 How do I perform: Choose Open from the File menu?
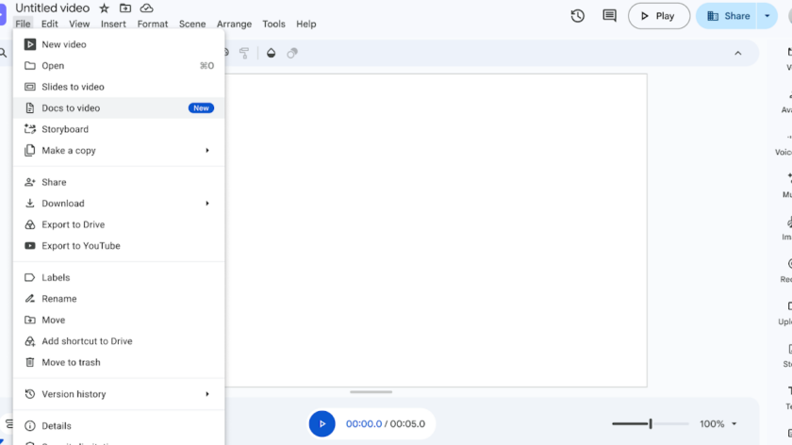click(119, 66)
